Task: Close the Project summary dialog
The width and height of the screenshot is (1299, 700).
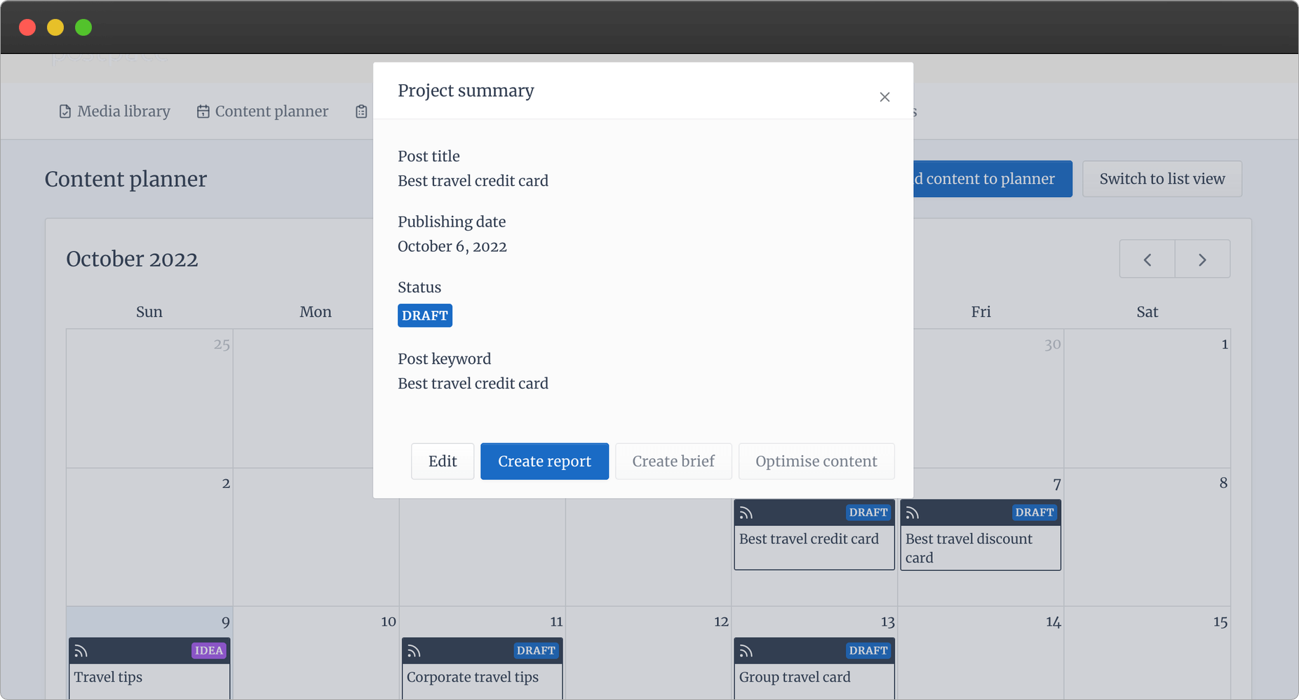Action: coord(884,97)
